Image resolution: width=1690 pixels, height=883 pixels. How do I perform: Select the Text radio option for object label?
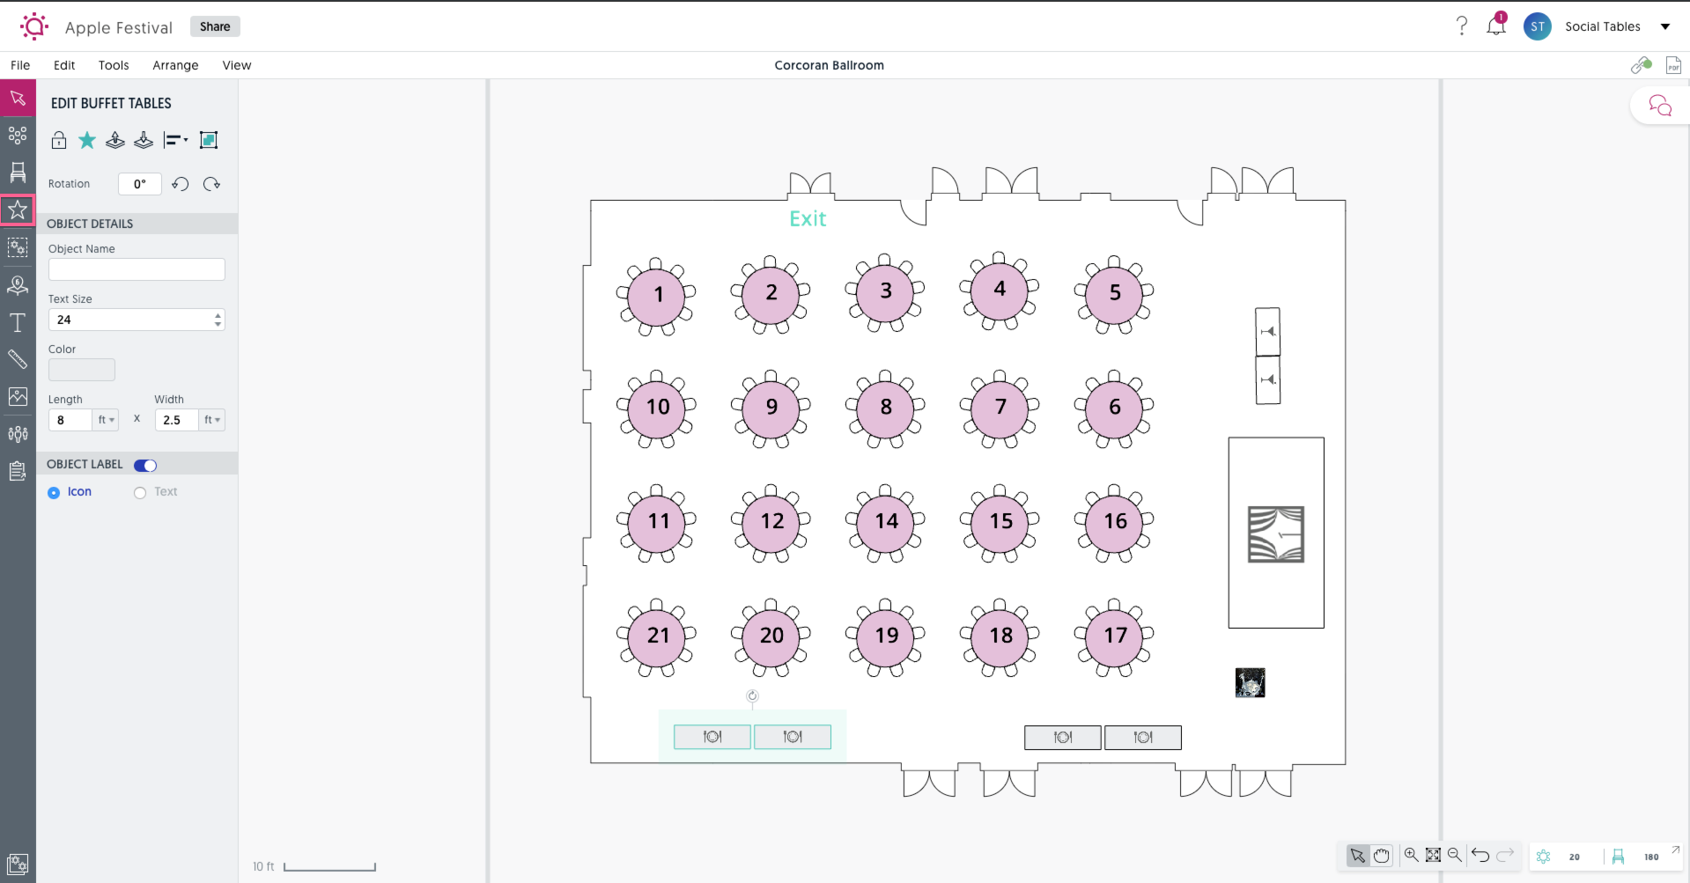pos(139,492)
